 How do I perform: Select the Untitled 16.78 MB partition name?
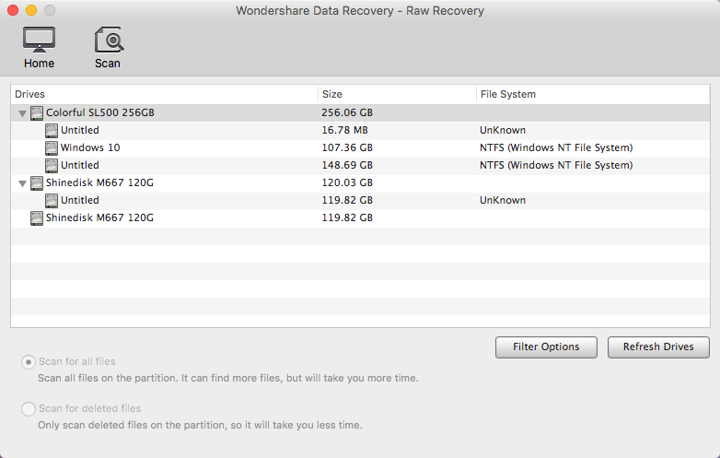pos(80,131)
